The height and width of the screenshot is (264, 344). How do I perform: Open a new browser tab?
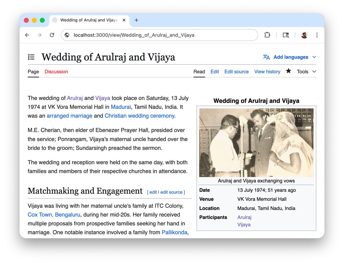(137, 20)
